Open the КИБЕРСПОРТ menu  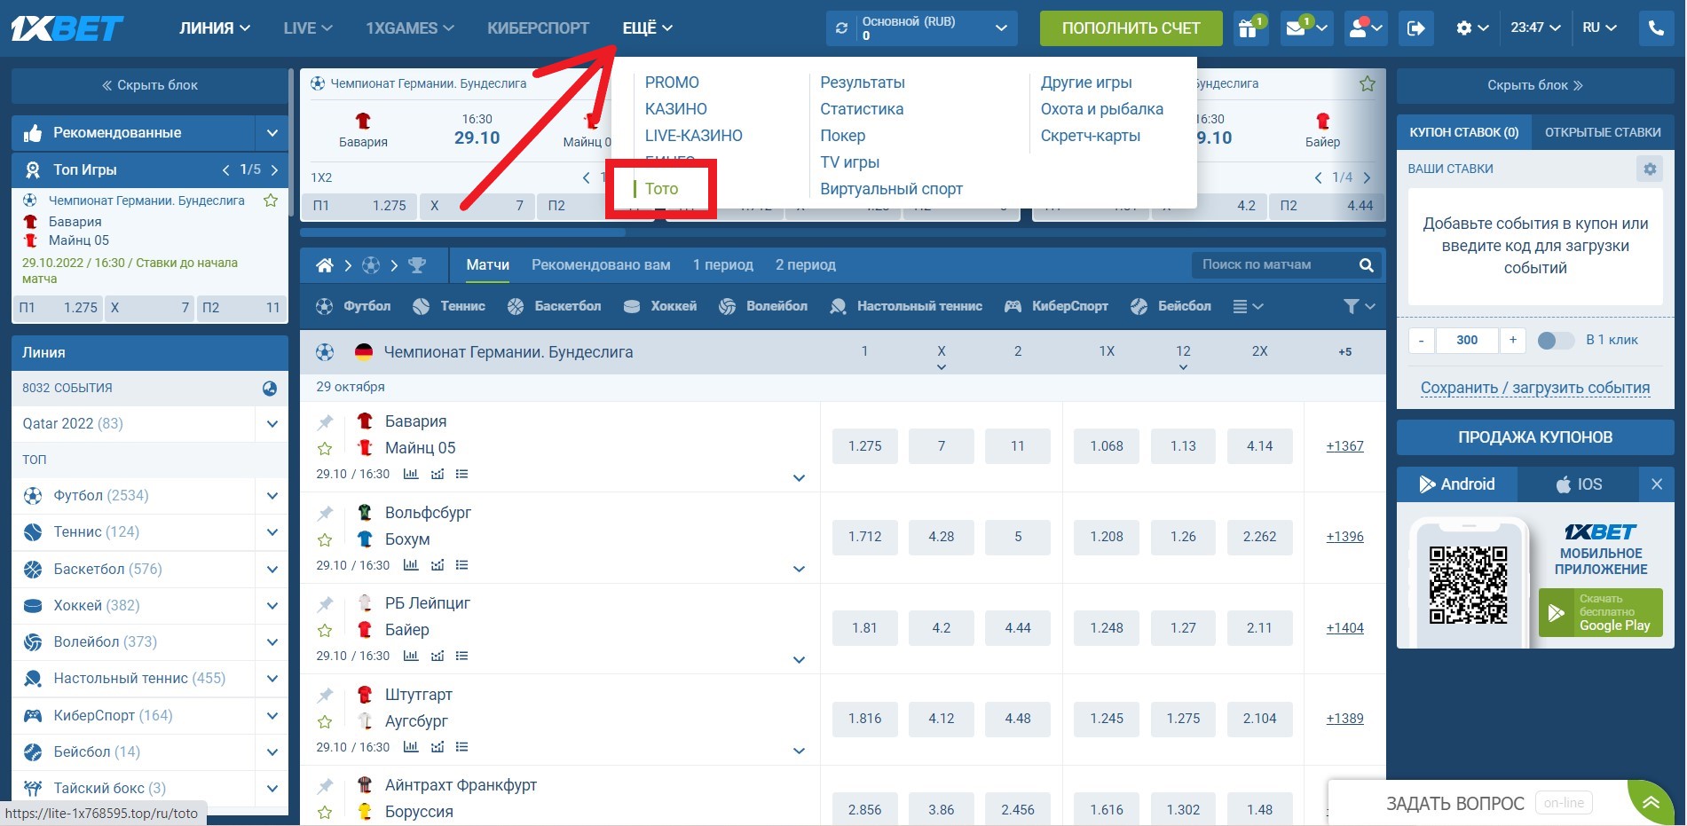[538, 28]
